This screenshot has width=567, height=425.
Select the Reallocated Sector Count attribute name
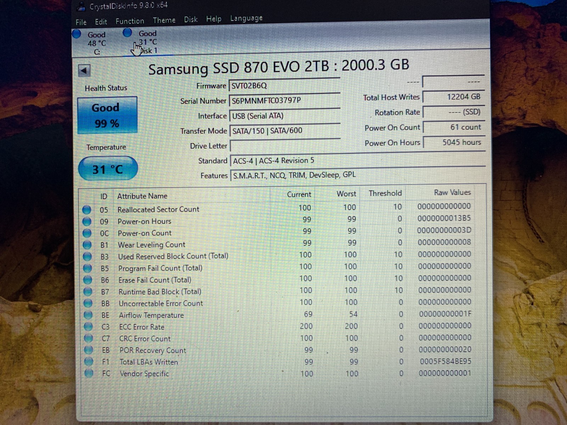(158, 209)
